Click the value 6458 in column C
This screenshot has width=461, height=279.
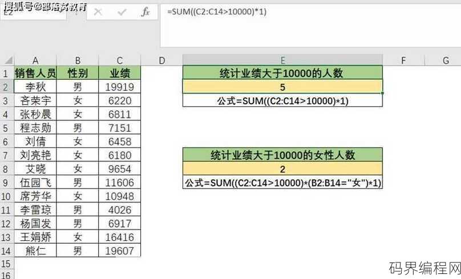pos(120,141)
